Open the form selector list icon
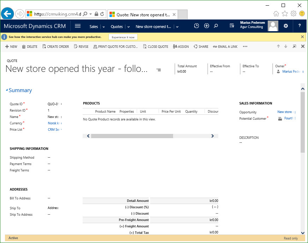Screen dimensions: 308x243 159,70
